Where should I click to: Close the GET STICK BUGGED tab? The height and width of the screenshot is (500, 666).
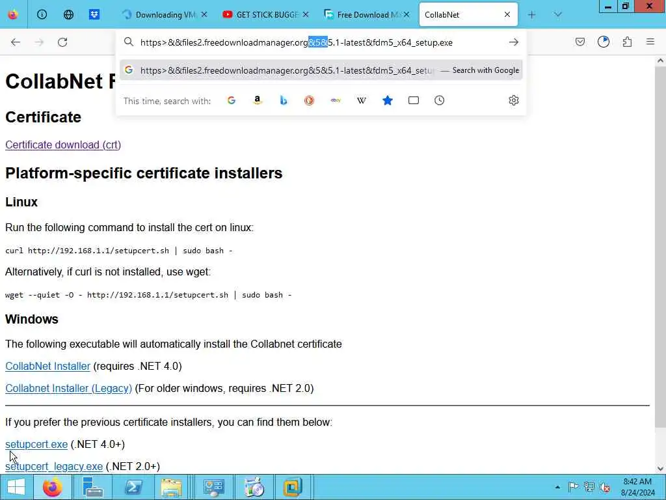click(x=306, y=14)
